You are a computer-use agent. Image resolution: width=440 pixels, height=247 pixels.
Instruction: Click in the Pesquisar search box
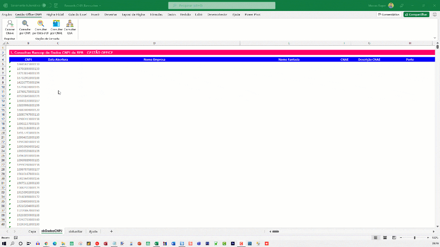[x=222, y=6]
